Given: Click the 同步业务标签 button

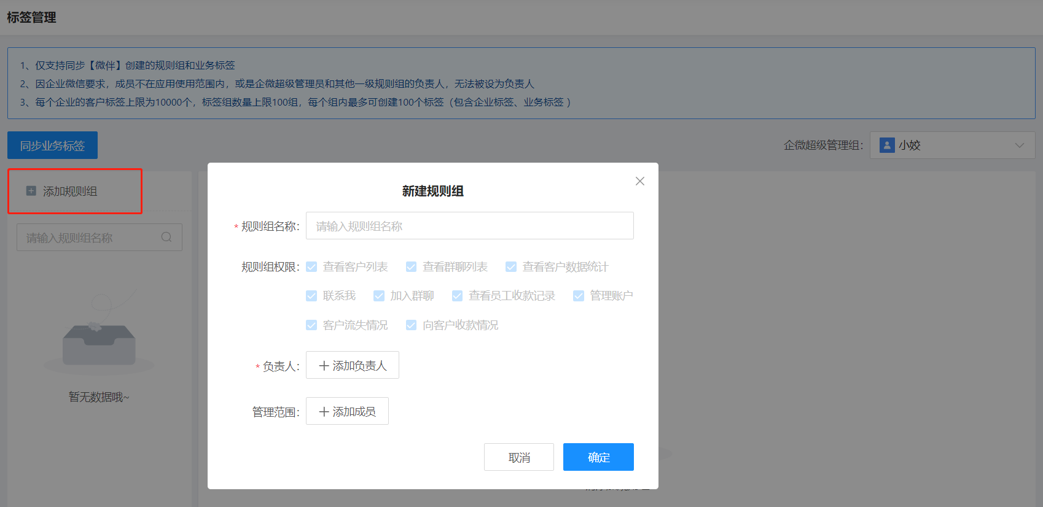Looking at the screenshot, I should [52, 145].
